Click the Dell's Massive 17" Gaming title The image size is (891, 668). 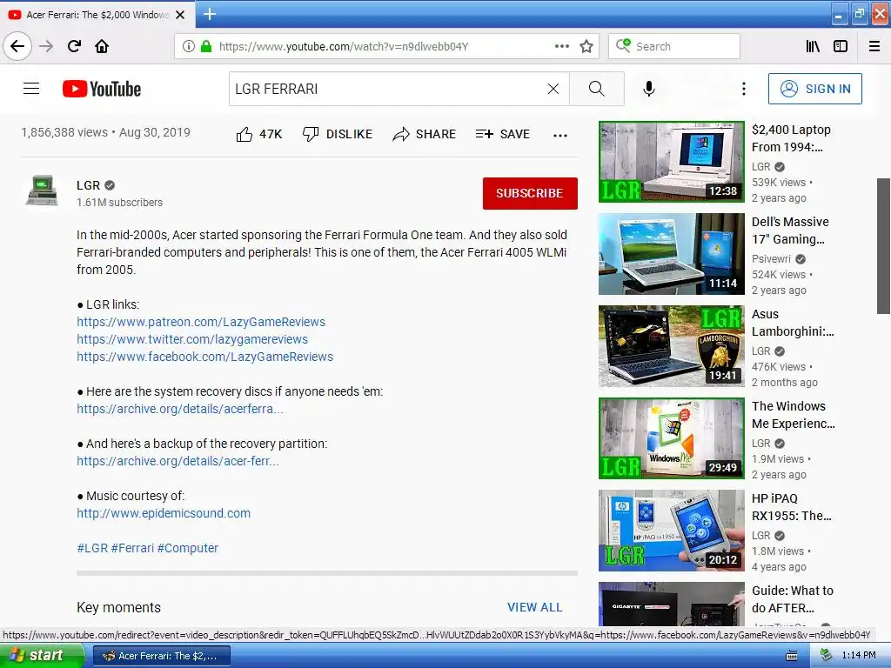pyautogui.click(x=790, y=230)
